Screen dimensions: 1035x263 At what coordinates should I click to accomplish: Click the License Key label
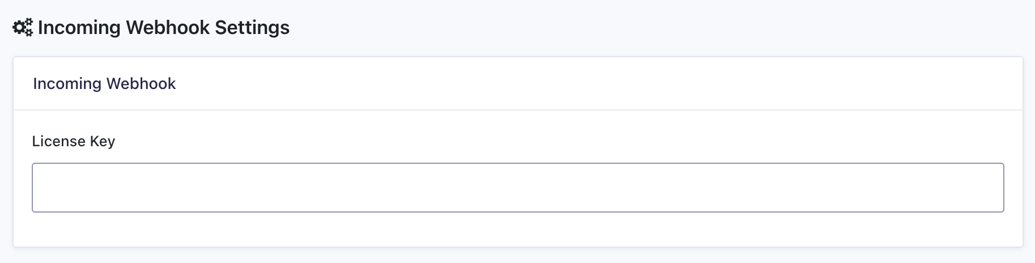point(74,141)
